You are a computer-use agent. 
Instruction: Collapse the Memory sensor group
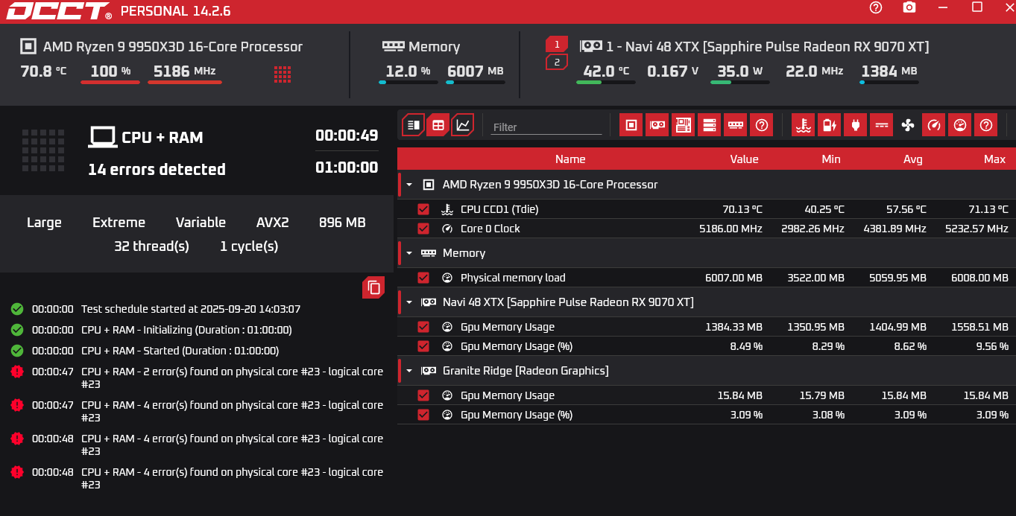click(409, 253)
